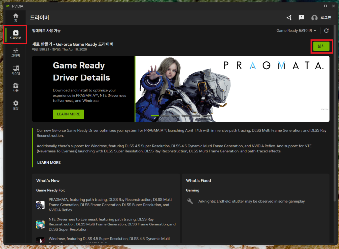The width and height of the screenshot is (339, 249).
Task: Open the Settings gear in sidebar
Action: click(x=16, y=105)
